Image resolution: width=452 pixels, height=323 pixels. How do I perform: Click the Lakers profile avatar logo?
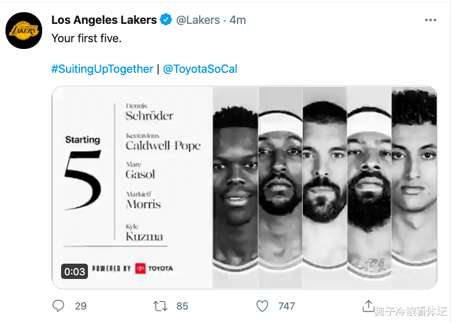(x=23, y=29)
